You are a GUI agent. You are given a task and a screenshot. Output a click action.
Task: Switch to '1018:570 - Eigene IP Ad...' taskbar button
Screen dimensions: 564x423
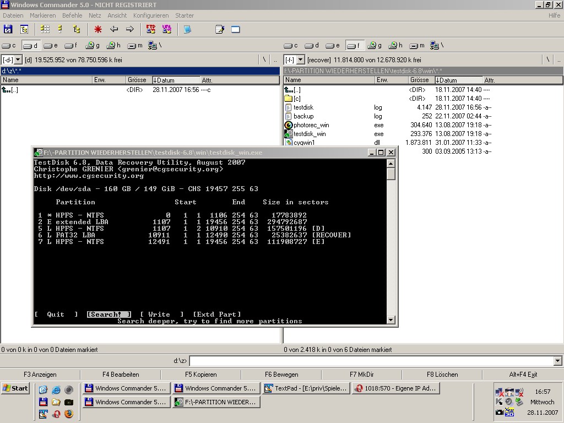click(x=396, y=388)
